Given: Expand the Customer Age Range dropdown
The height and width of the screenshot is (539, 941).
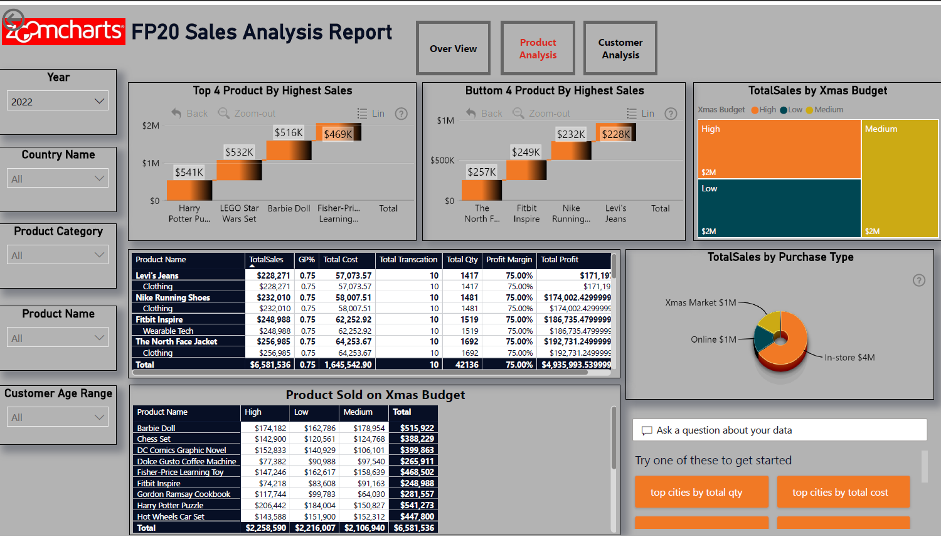Looking at the screenshot, I should [58, 417].
